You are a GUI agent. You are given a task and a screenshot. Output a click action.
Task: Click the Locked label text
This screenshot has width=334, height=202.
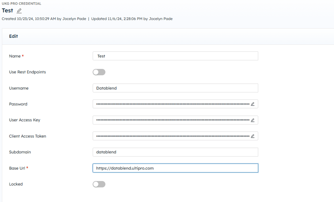(x=16, y=184)
